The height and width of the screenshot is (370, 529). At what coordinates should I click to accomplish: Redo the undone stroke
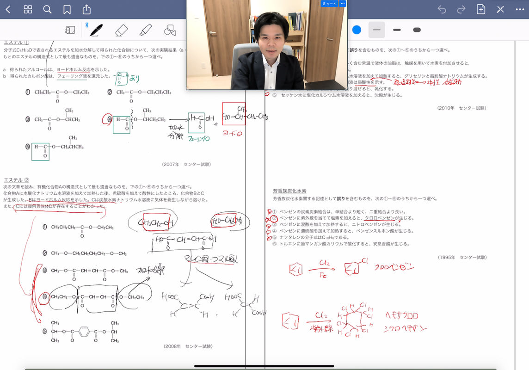click(461, 9)
